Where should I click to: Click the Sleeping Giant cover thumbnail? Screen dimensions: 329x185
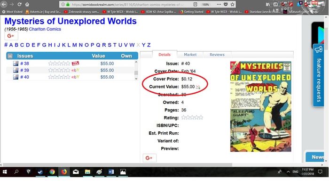tap(260, 106)
